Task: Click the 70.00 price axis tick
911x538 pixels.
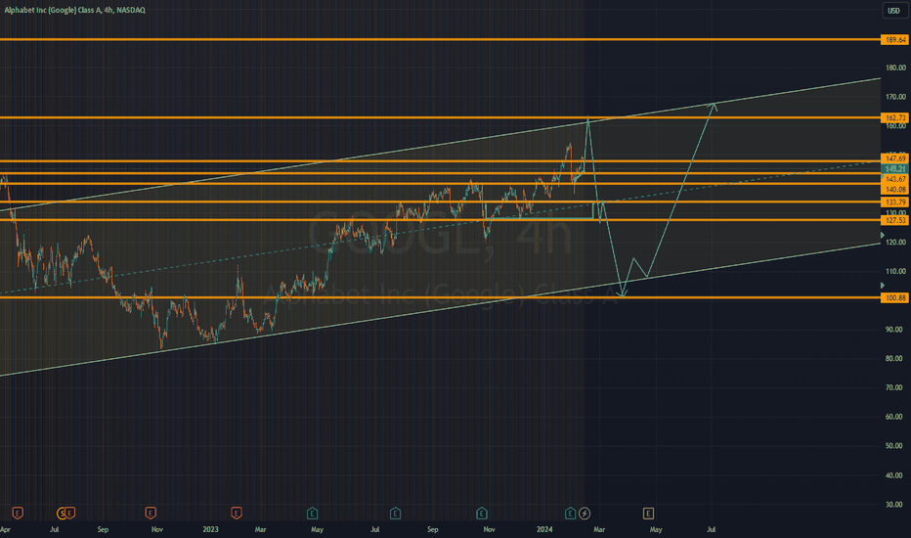Action: click(895, 388)
